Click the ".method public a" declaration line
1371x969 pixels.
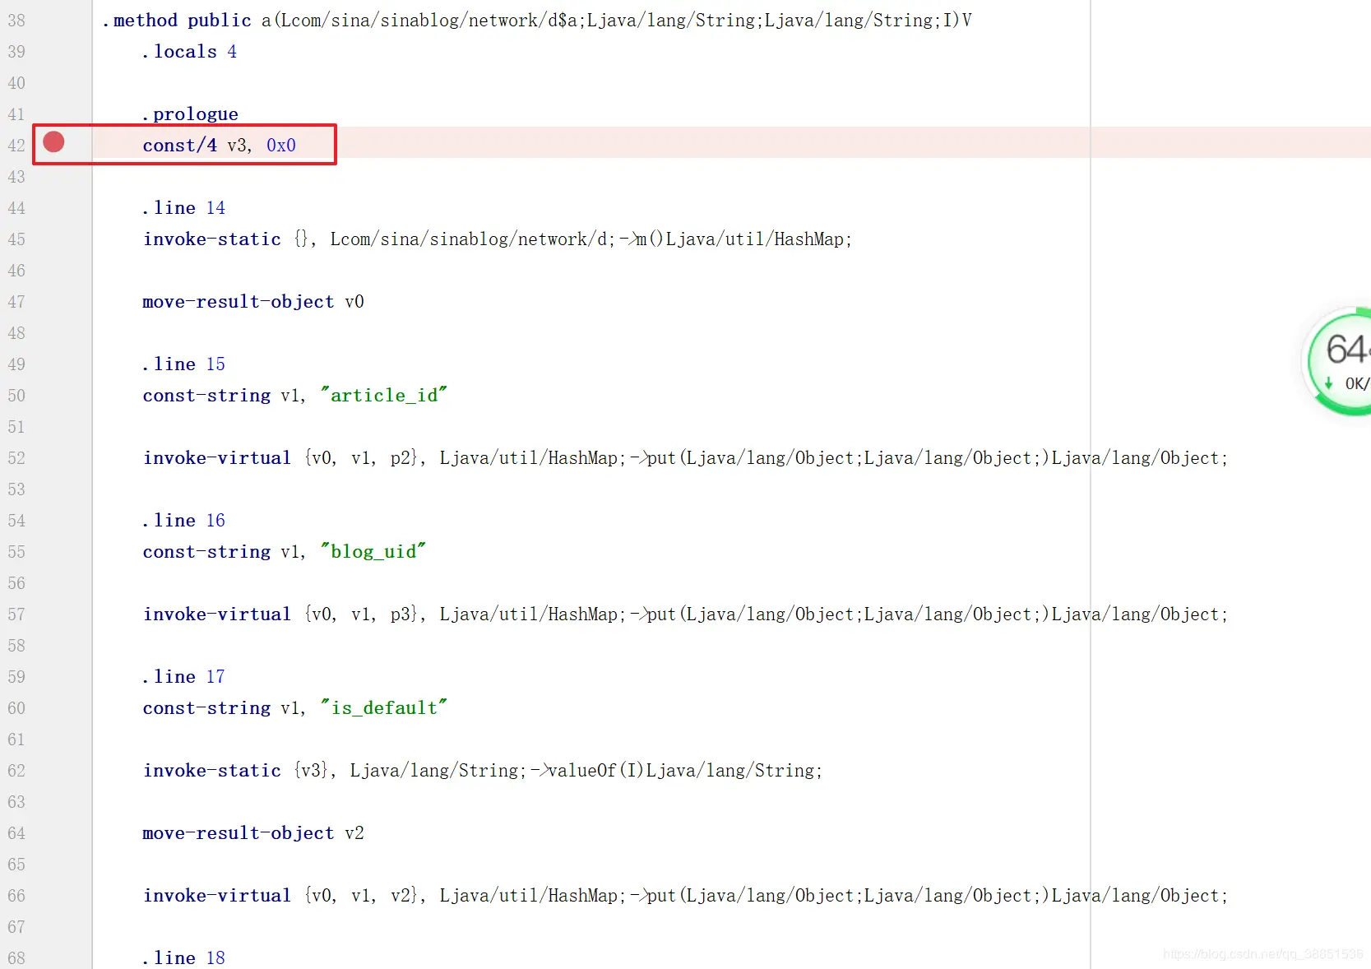[x=537, y=21]
